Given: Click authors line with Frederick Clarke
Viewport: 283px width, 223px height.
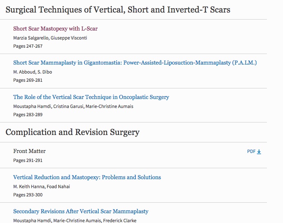Looking at the screenshot, I should (x=75, y=221).
